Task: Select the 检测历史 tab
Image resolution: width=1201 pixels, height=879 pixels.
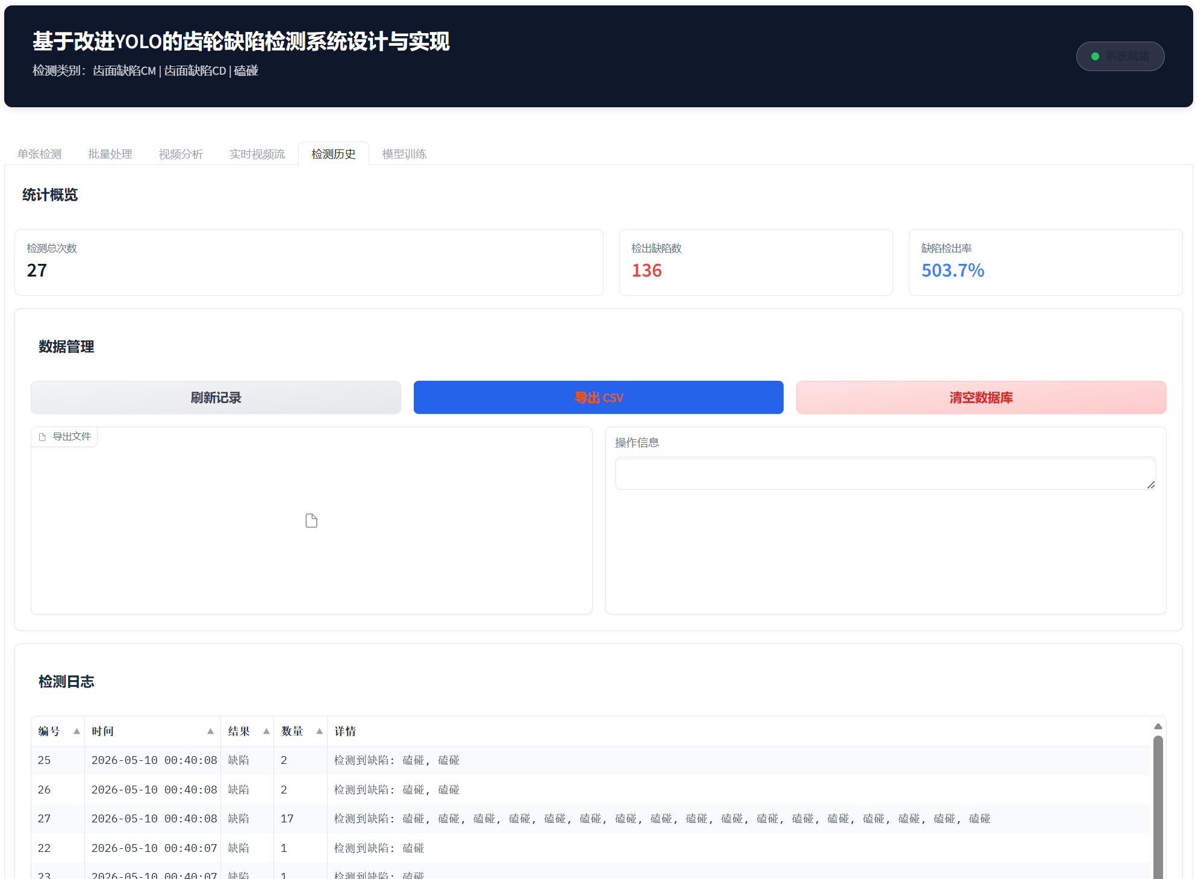Action: [334, 154]
